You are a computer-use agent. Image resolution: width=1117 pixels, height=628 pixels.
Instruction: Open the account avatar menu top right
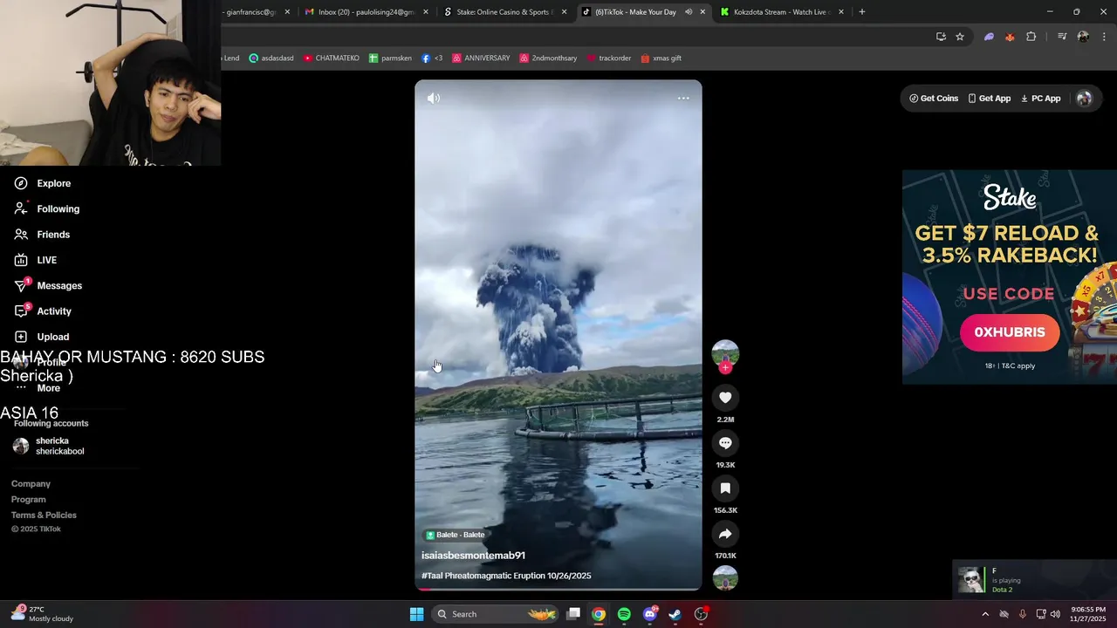(1085, 99)
